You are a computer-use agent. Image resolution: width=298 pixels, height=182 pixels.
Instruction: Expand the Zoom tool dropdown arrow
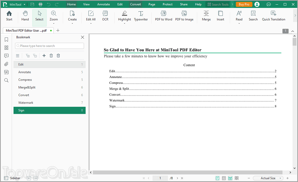click(53, 23)
